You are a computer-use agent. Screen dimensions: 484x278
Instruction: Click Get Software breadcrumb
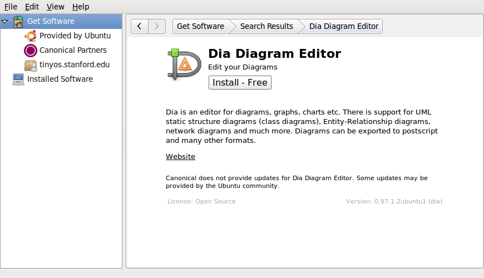tap(201, 26)
